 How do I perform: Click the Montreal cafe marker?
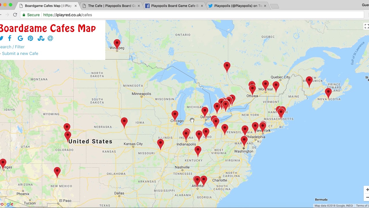(x=266, y=86)
